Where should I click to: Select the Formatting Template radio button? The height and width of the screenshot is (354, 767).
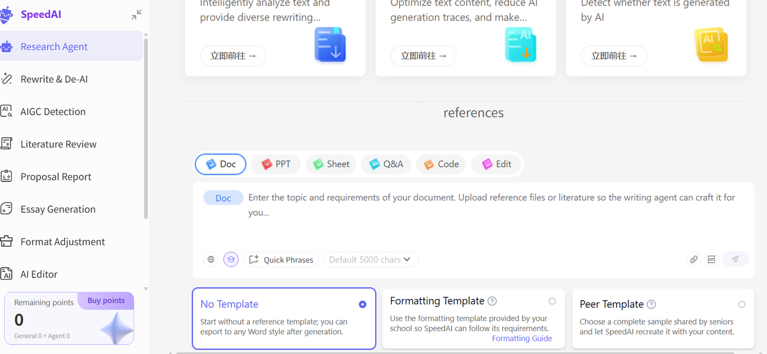point(552,301)
